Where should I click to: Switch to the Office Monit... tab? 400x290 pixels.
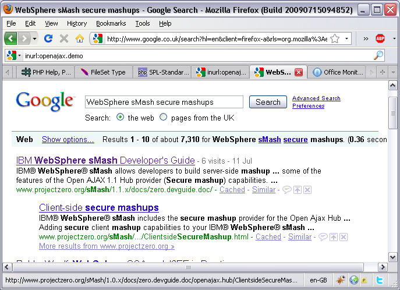coord(337,72)
